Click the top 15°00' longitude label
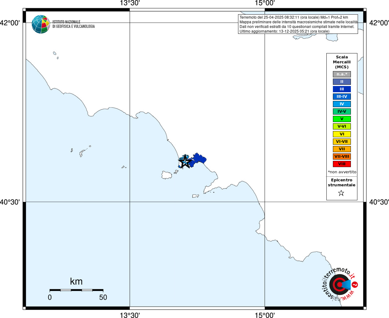Screen dimensions: 389x318 tap(265, 3)
